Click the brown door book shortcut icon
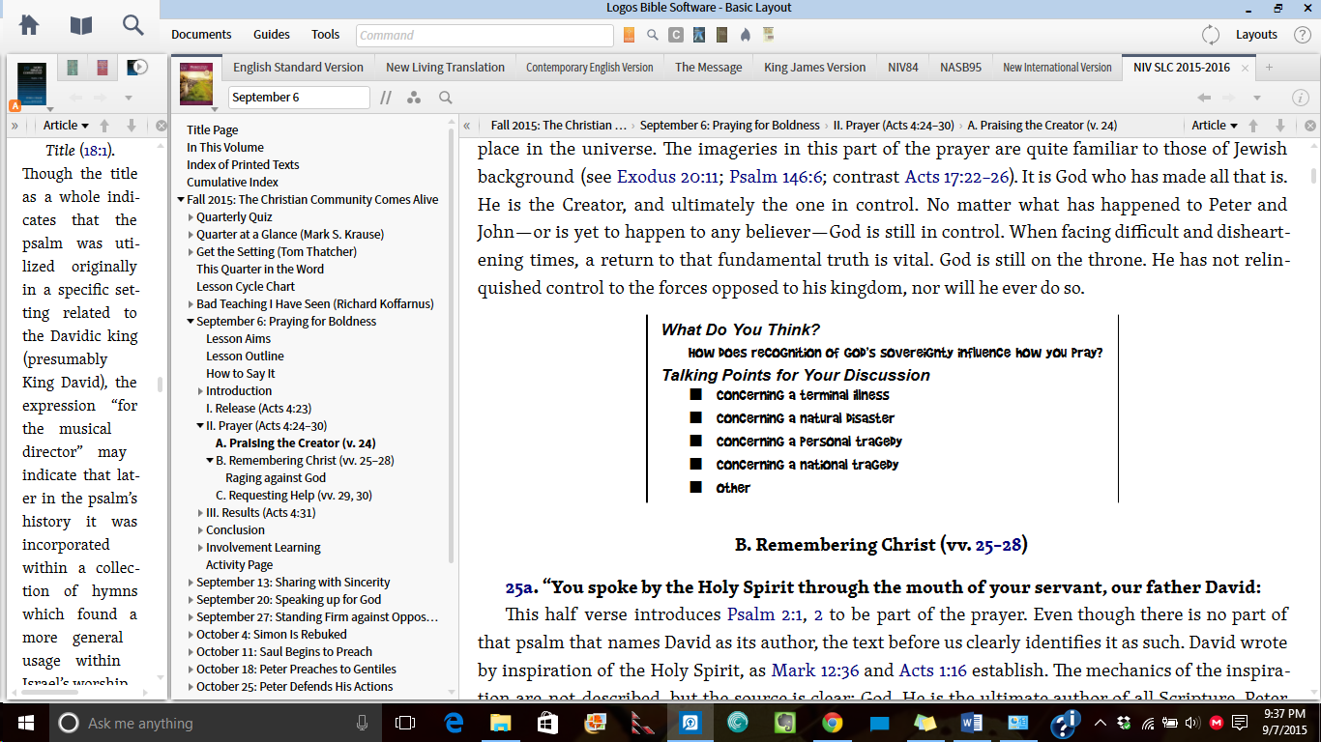 (721, 35)
